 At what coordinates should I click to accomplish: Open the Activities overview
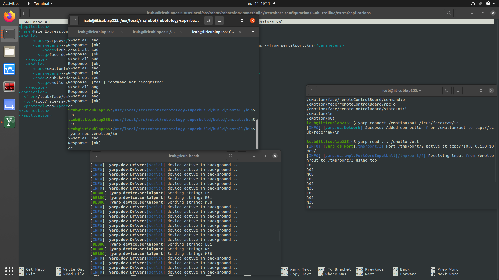click(11, 3)
